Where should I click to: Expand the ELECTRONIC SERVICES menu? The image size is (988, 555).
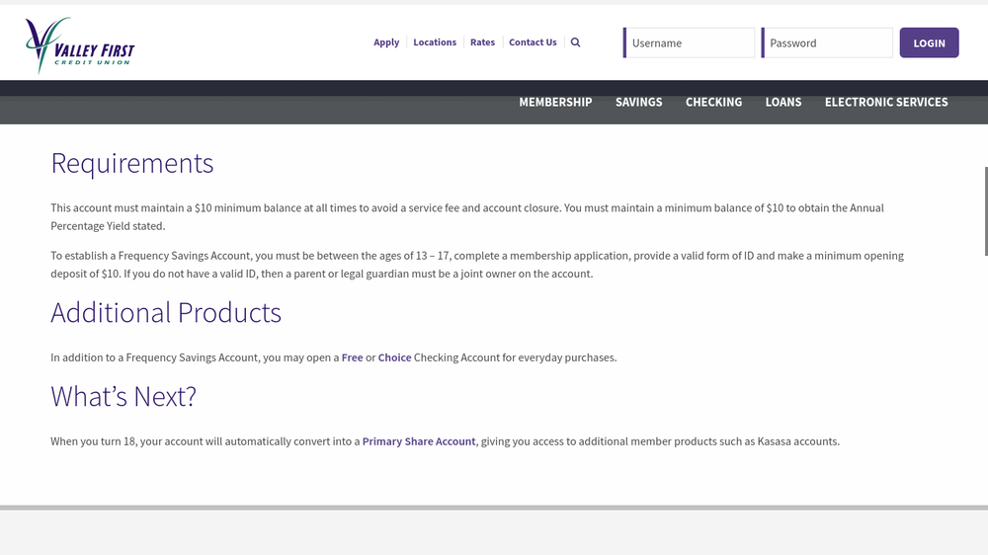click(886, 102)
